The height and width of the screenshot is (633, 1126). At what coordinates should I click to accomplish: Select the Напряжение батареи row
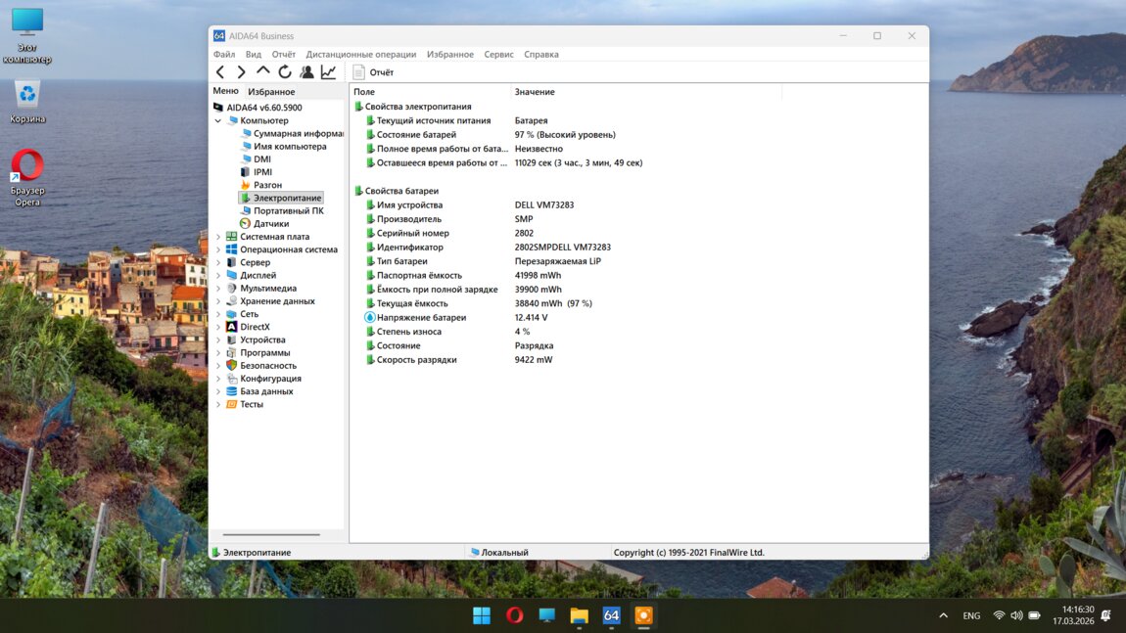point(421,318)
